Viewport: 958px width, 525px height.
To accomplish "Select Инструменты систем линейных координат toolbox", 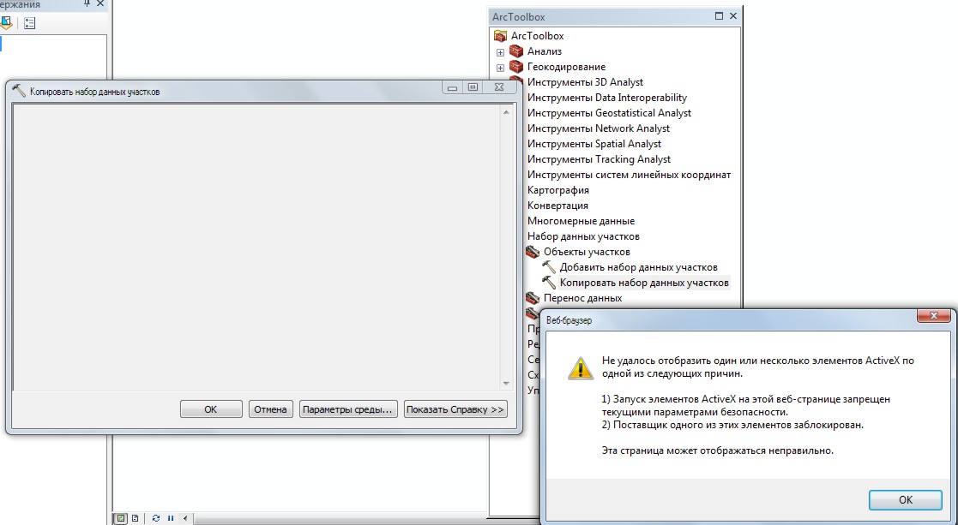I will click(629, 175).
